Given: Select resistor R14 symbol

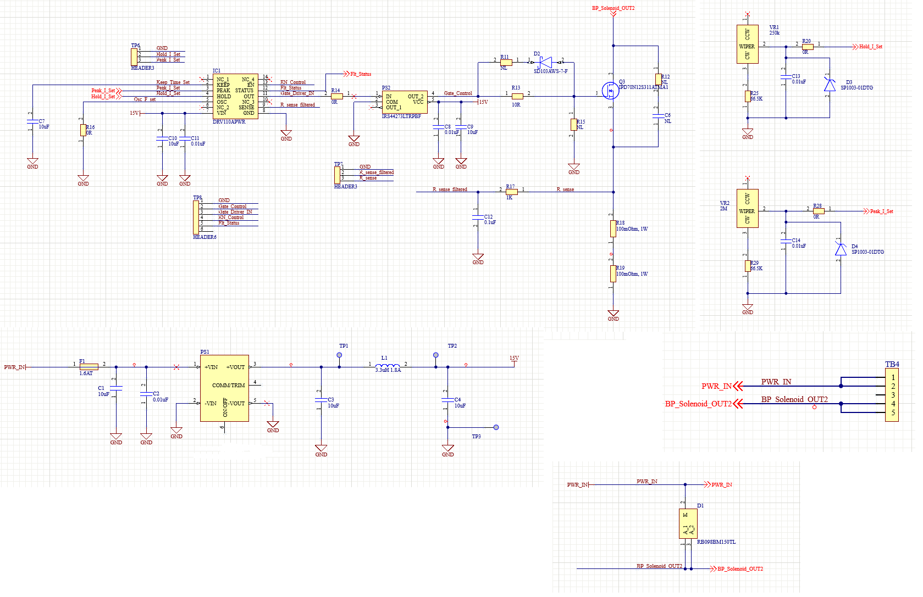Looking at the screenshot, I should [x=337, y=96].
